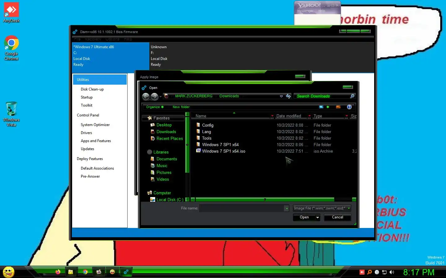
Task: Select Default Associations in the Dism++ sidebar
Action: click(98, 168)
